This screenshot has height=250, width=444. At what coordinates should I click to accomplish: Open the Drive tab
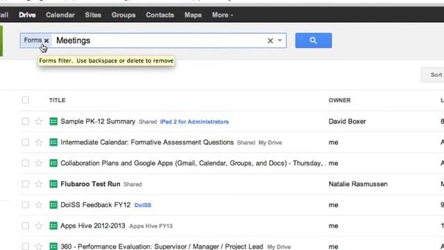coord(27,15)
